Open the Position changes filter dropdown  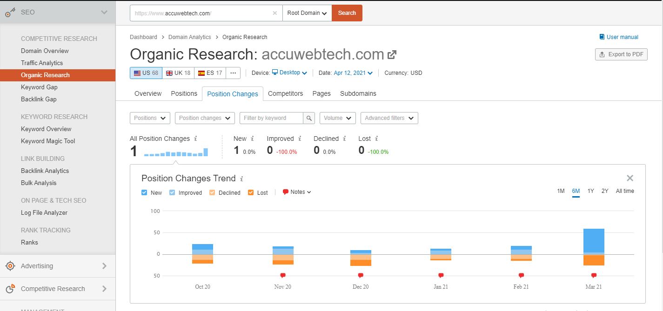[x=205, y=118]
